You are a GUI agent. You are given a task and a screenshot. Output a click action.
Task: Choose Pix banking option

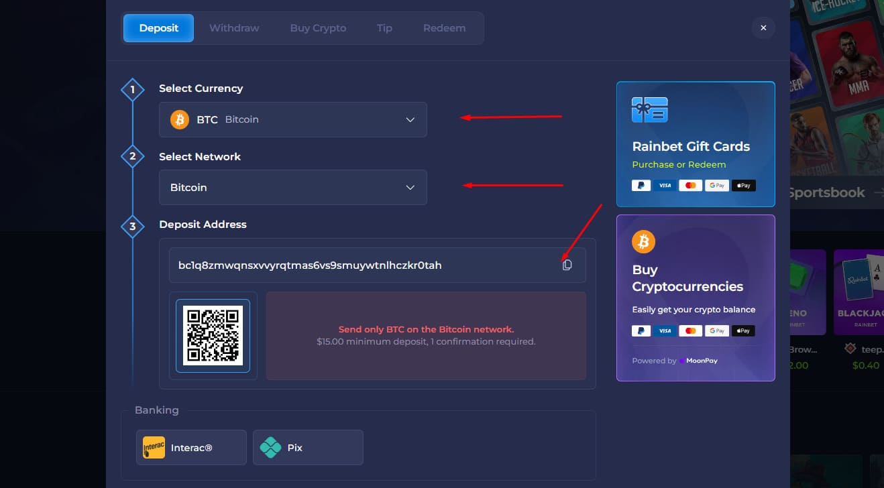(x=308, y=447)
